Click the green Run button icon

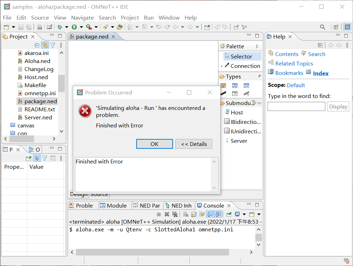click(74, 27)
